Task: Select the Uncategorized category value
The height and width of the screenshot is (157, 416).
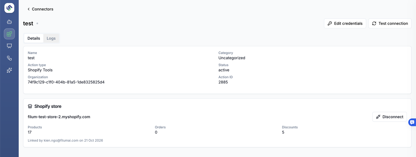Action: pos(232,58)
